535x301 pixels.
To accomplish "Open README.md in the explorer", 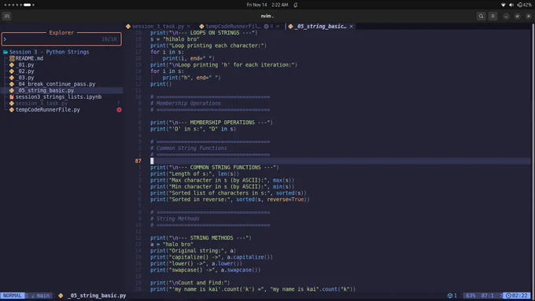I will pos(29,58).
